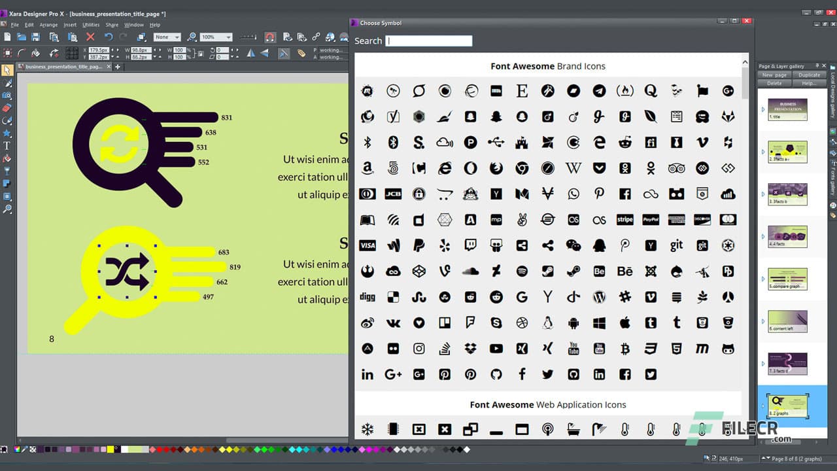Image resolution: width=837 pixels, height=471 pixels.
Task: Pick the GitHub icon from Brand Icons
Action: (x=497, y=374)
